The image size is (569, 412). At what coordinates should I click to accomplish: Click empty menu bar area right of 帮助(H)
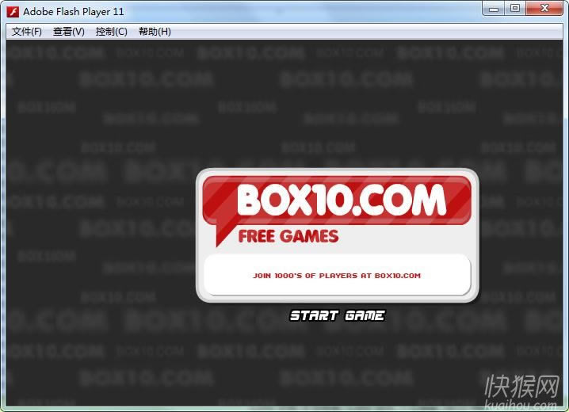[x=357, y=32]
